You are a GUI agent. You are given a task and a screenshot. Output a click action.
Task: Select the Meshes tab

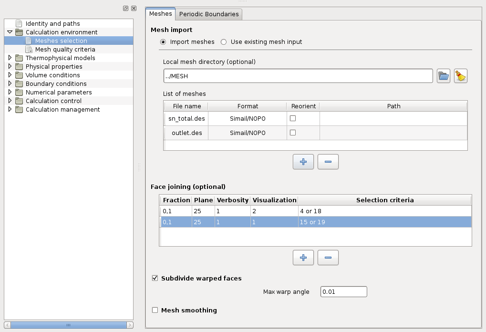pos(160,14)
